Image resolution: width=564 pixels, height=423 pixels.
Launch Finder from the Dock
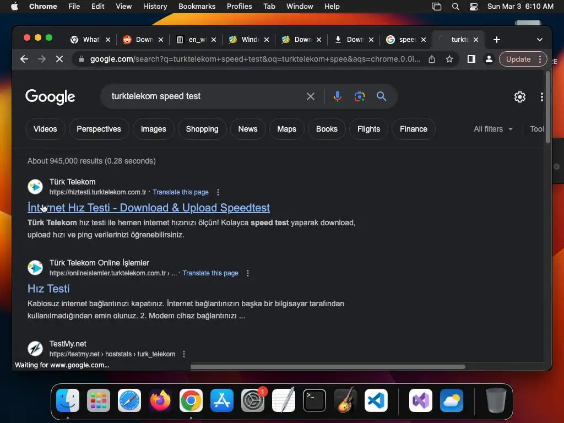tap(68, 400)
